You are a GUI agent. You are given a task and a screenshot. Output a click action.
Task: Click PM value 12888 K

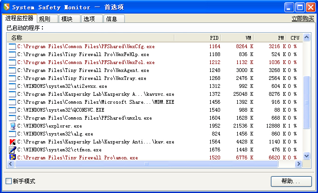pyautogui.click(x=276, y=126)
